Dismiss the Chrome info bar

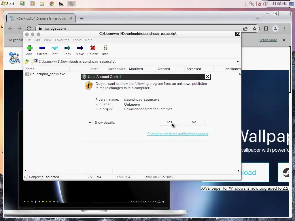[284, 40]
